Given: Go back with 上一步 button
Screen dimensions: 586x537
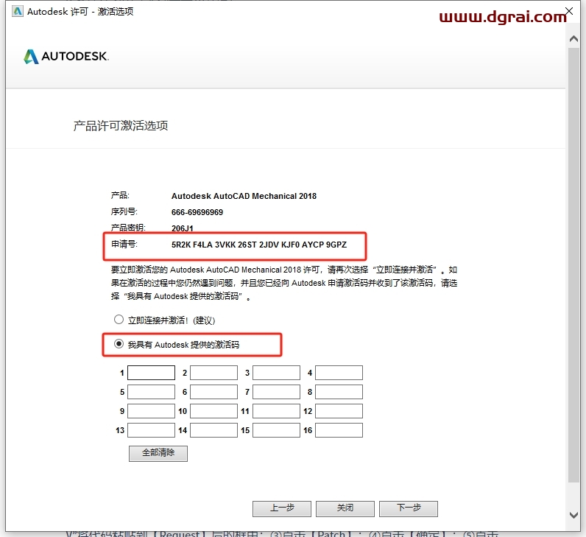Looking at the screenshot, I should (x=282, y=508).
